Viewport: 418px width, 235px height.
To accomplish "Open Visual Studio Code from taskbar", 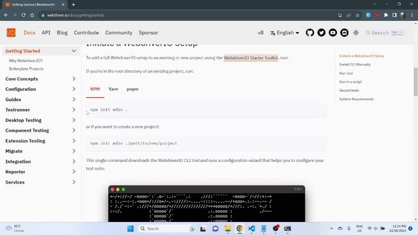I will click(x=251, y=228).
